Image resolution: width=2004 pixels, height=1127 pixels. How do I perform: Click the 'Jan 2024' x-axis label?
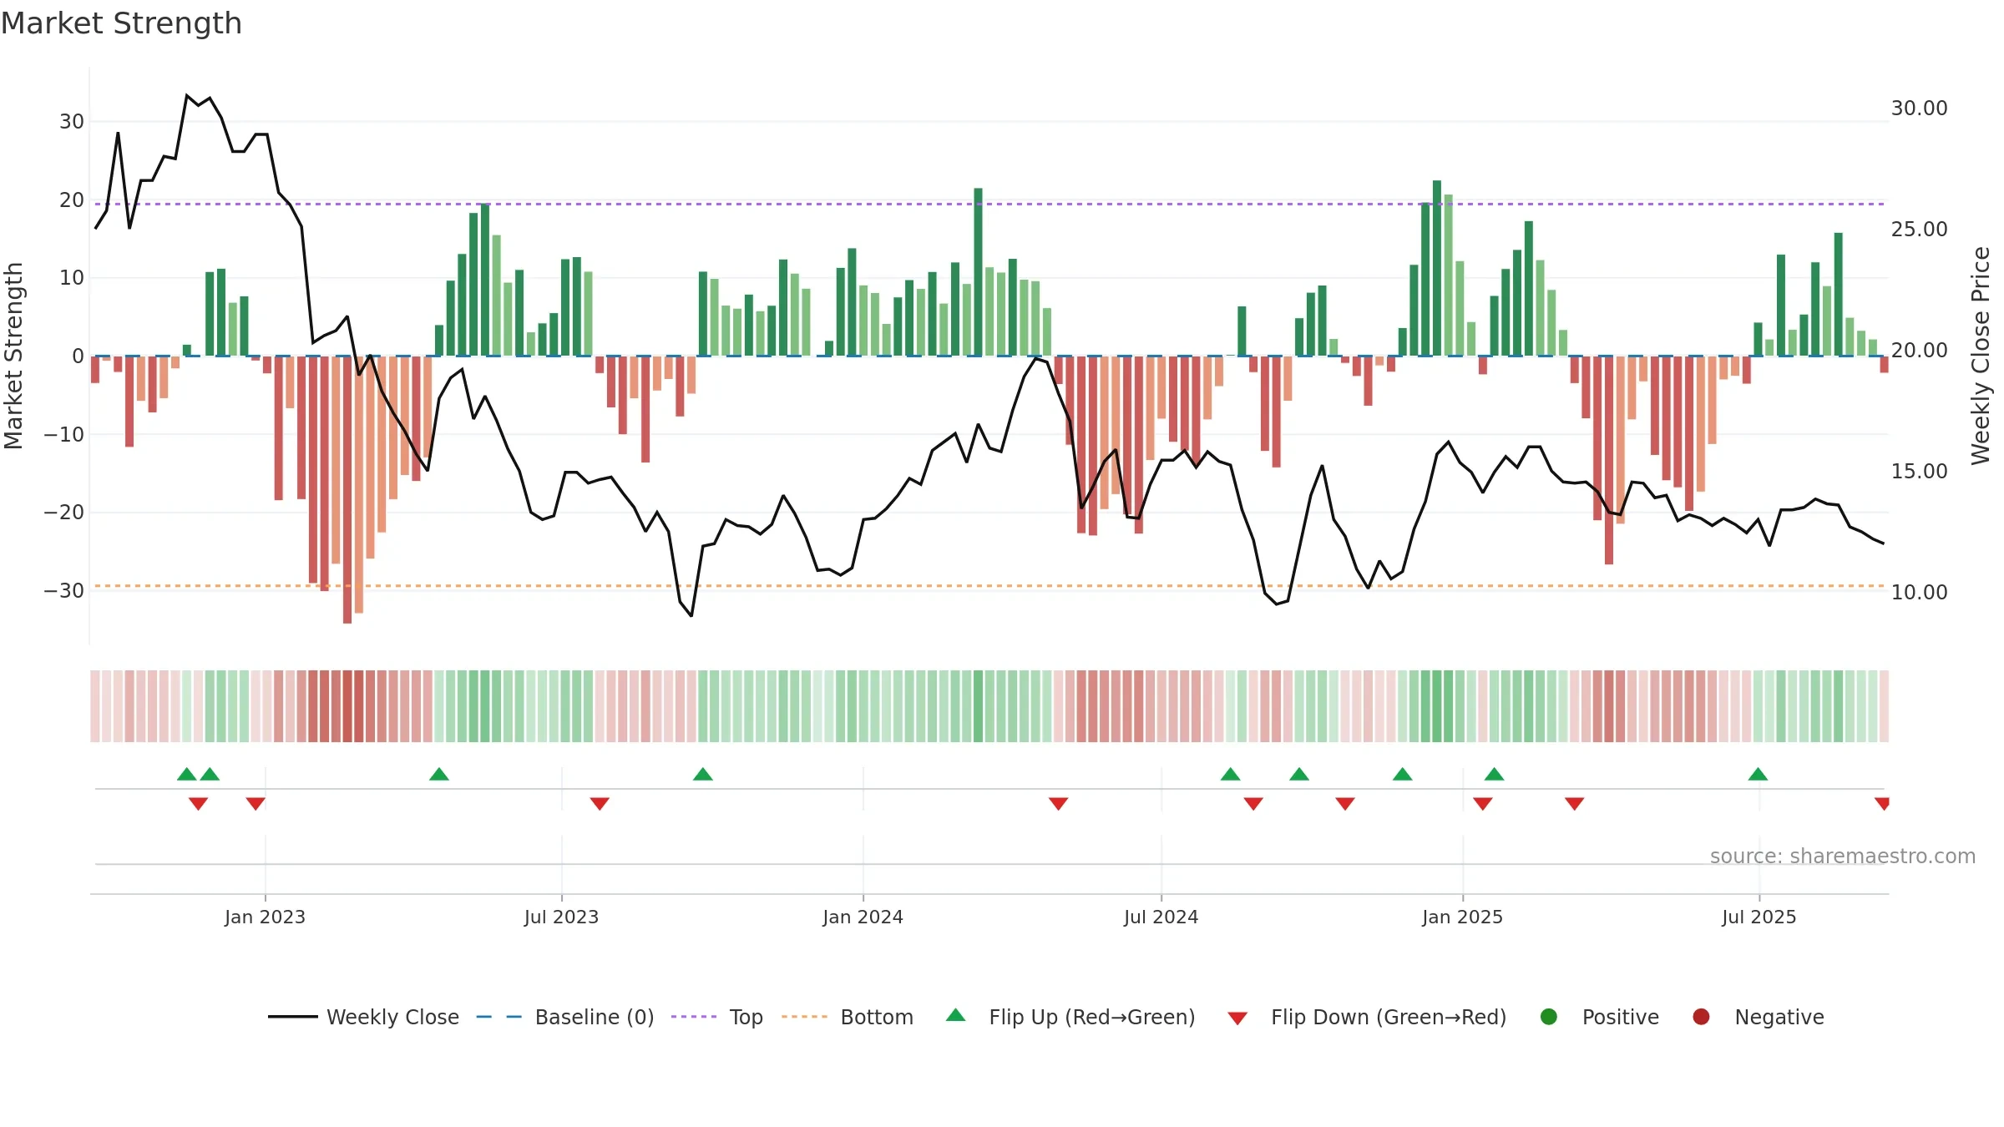(x=863, y=917)
